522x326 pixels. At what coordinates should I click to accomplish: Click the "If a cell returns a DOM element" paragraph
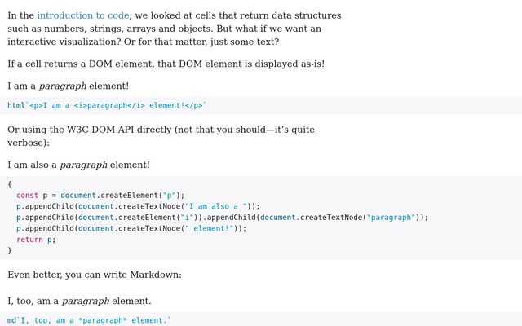166,64
